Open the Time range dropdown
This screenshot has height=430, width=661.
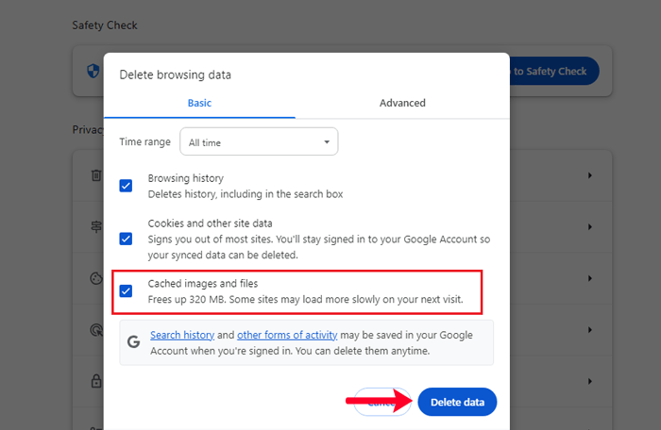pyautogui.click(x=259, y=142)
